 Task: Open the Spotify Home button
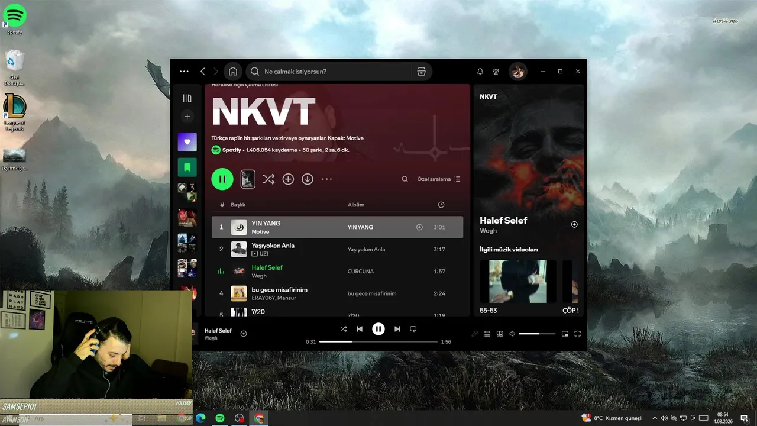pyautogui.click(x=233, y=72)
